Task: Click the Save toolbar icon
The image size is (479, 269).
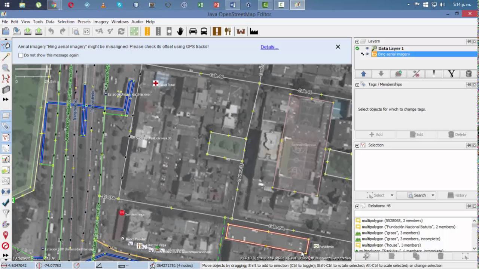Action: [17, 31]
